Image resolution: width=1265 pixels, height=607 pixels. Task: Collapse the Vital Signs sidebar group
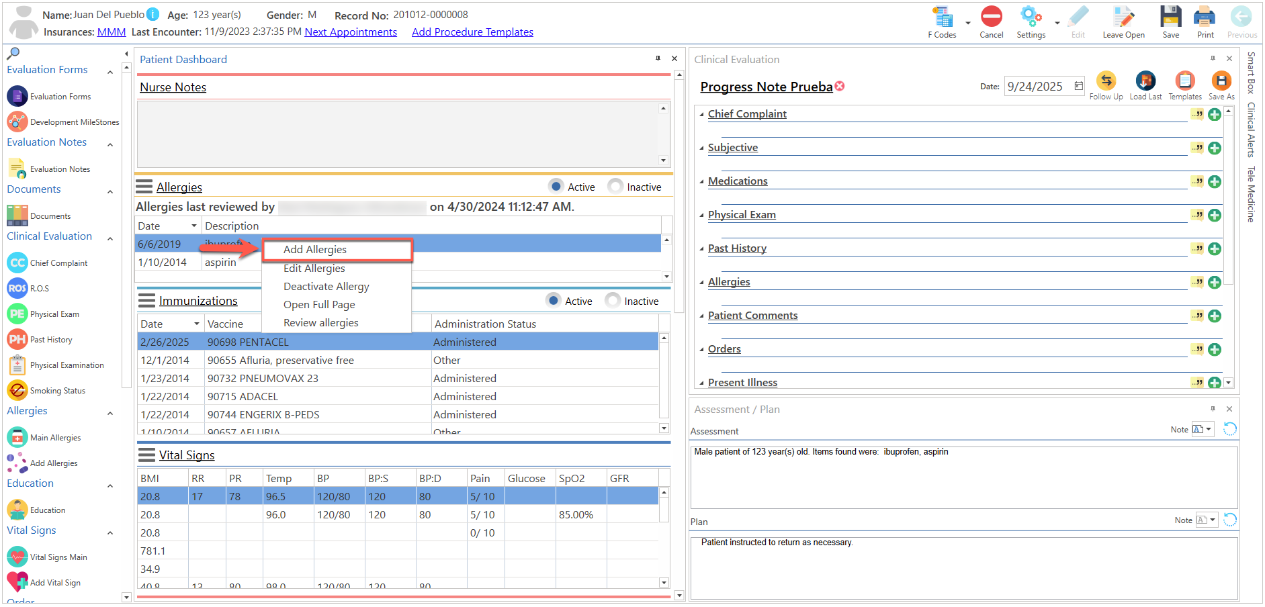coord(110,533)
